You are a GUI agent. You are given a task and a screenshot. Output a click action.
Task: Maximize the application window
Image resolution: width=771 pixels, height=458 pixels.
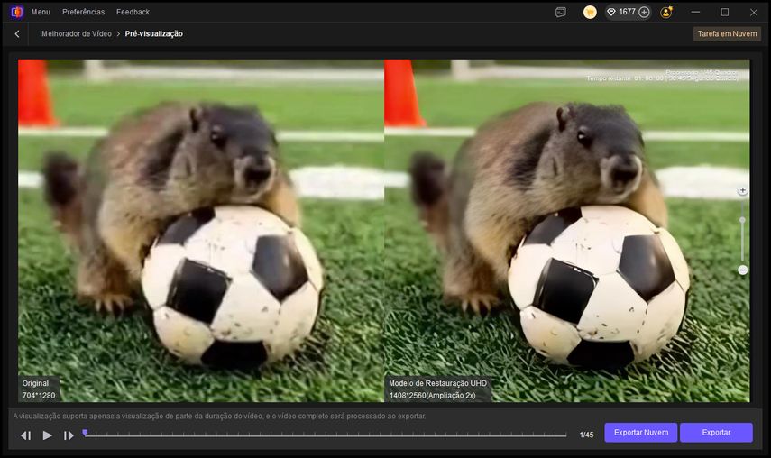pos(725,12)
